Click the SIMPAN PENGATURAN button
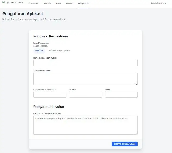 point(124,144)
